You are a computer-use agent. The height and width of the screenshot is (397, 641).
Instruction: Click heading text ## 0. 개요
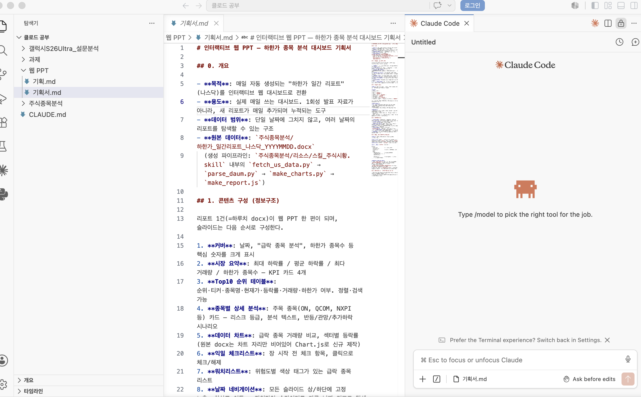pyautogui.click(x=213, y=66)
